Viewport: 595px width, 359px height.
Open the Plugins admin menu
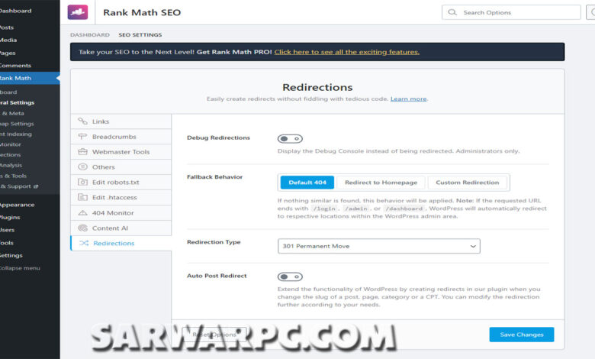point(30,217)
